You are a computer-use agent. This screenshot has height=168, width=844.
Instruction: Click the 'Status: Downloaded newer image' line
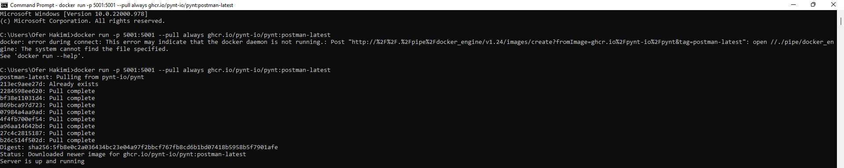tap(123, 154)
